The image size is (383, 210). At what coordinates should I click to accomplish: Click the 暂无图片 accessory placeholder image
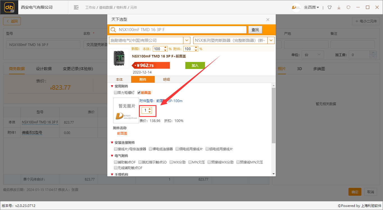point(126,110)
